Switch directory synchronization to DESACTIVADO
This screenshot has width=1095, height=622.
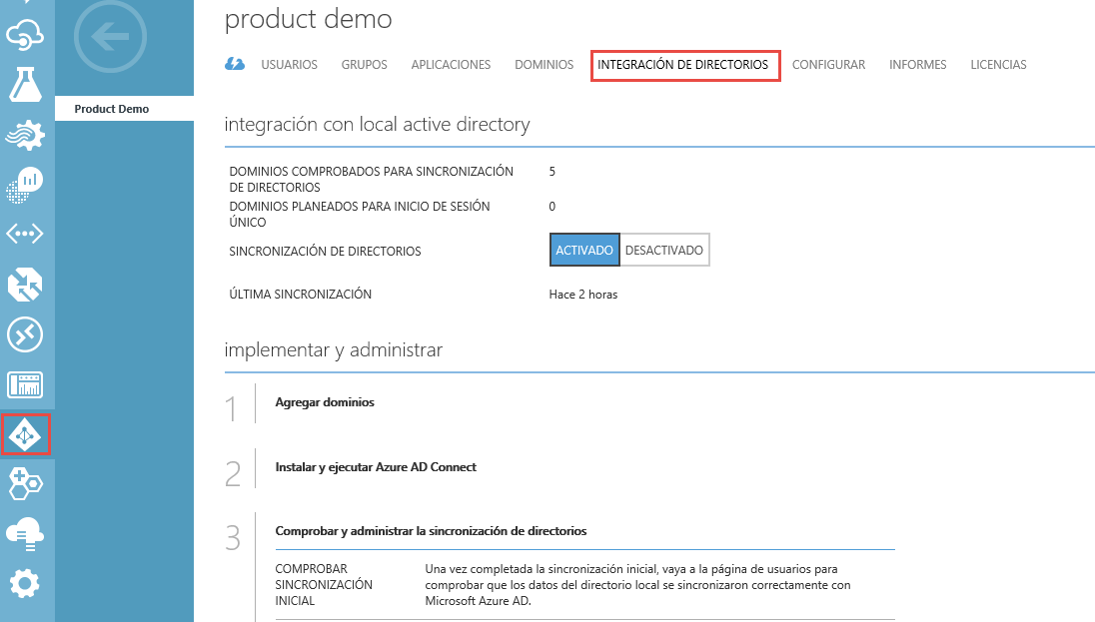pos(663,250)
